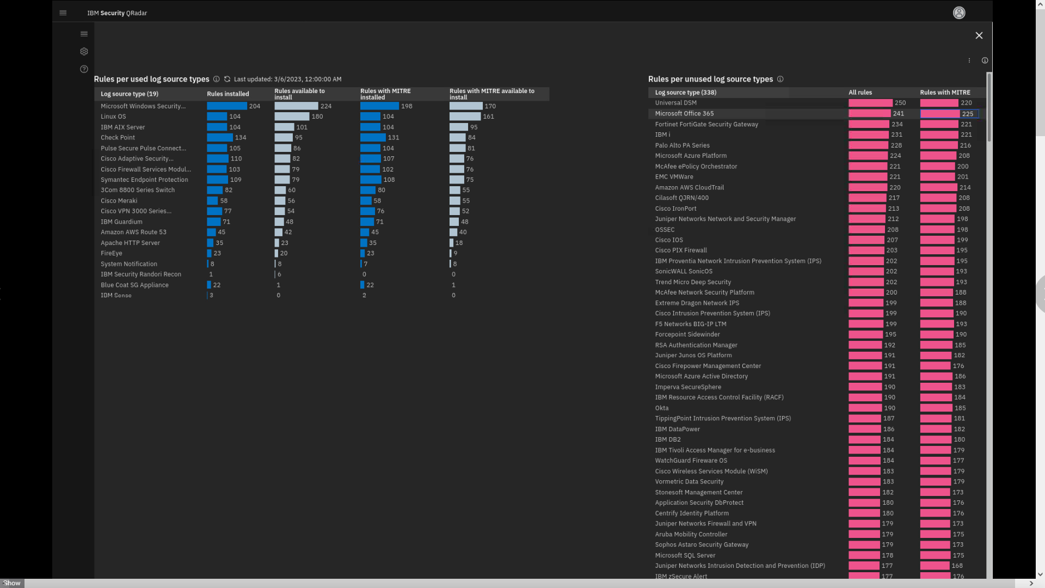Viewport: 1045px width, 588px height.
Task: Click the help question mark icon
Action: (x=84, y=69)
